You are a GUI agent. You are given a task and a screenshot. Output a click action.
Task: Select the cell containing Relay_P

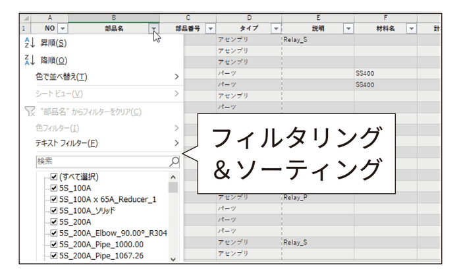point(317,197)
